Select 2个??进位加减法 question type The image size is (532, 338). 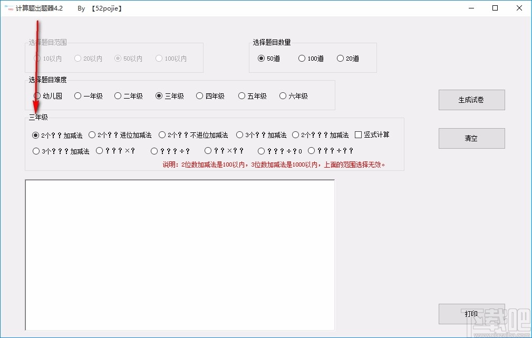tap(92, 134)
